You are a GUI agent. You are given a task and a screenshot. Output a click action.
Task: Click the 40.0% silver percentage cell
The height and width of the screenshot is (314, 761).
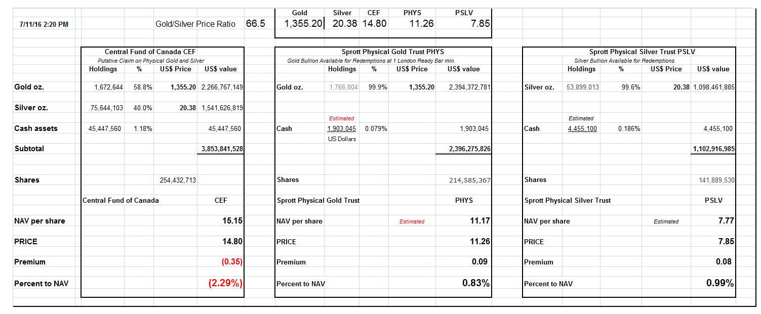pyautogui.click(x=143, y=108)
